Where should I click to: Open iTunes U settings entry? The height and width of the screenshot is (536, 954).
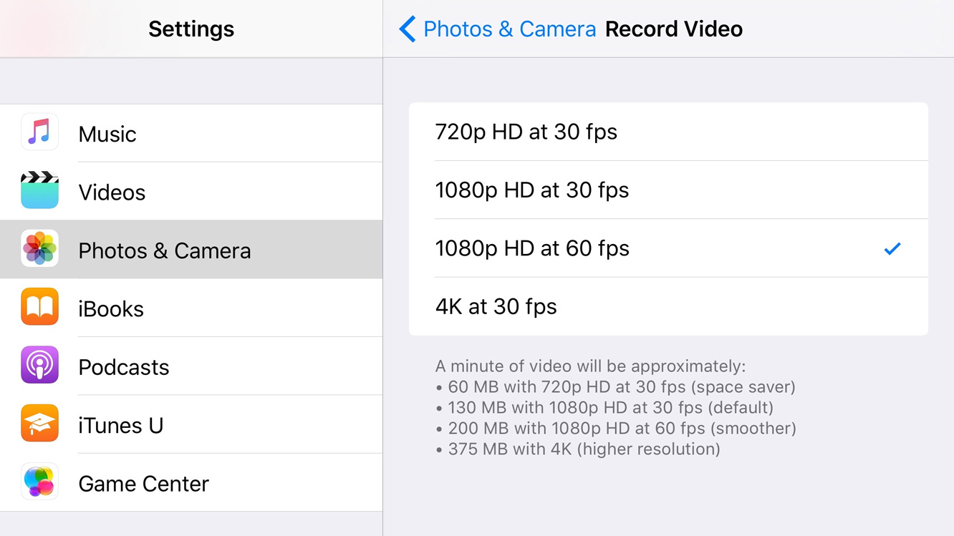(x=191, y=424)
